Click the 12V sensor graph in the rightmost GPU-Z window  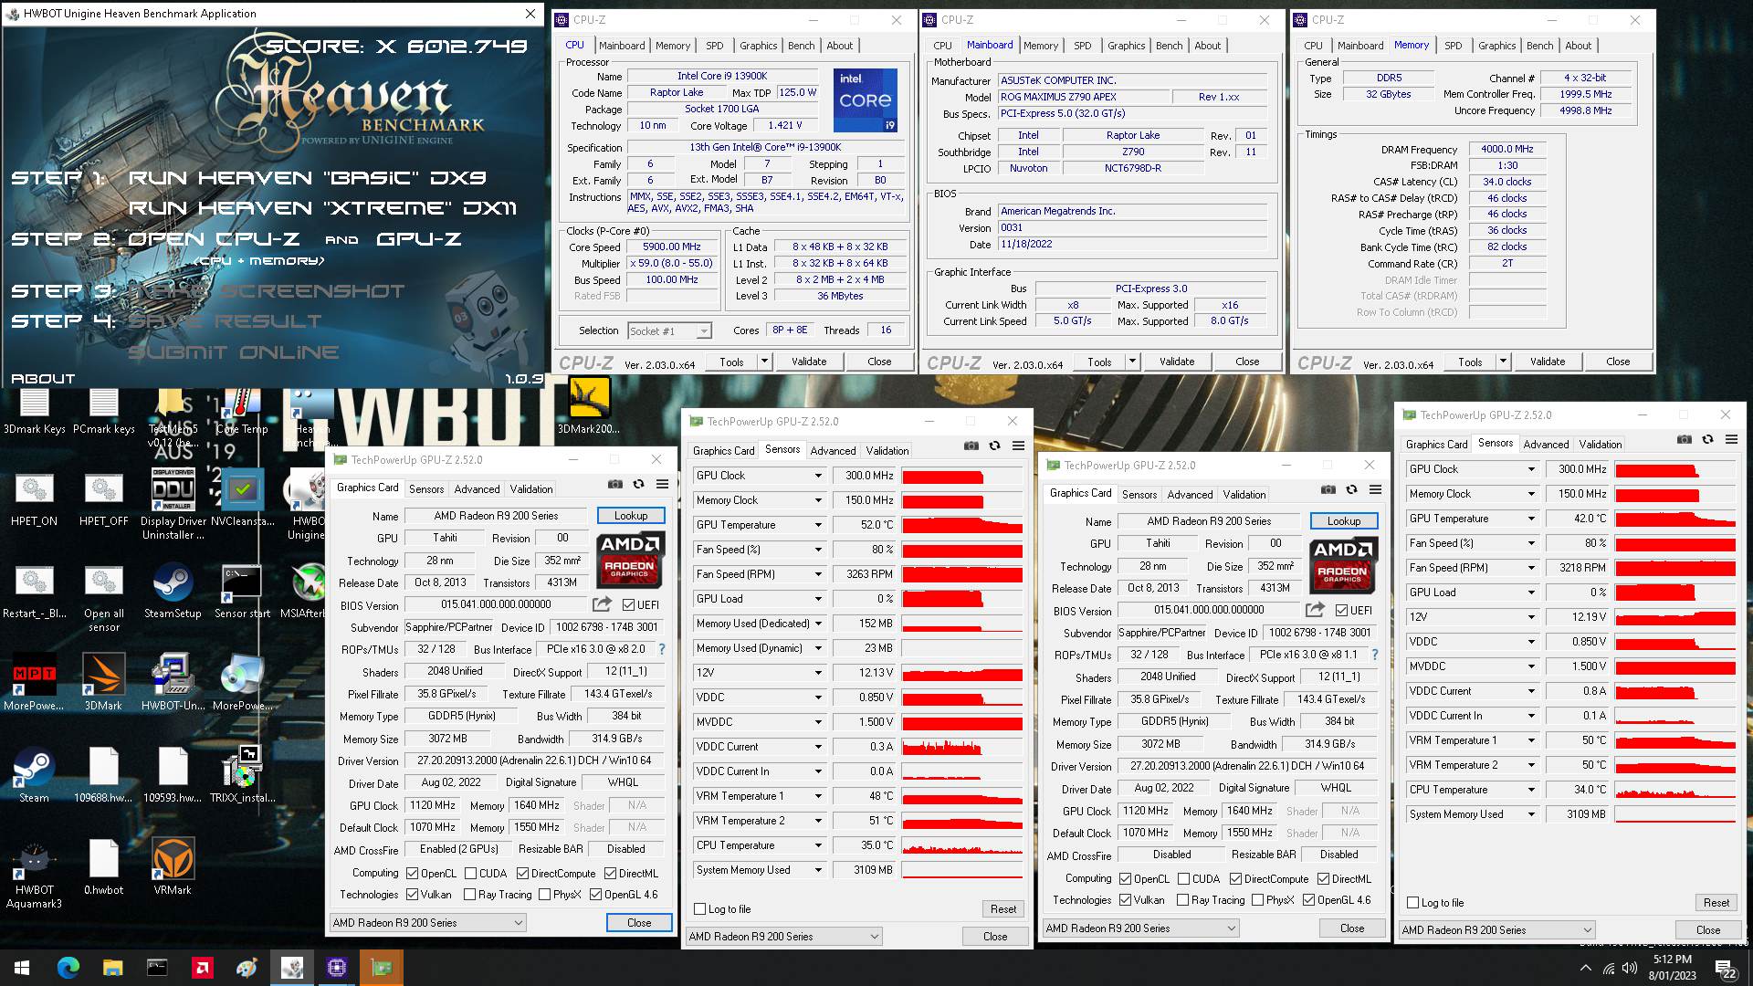coord(1675,617)
